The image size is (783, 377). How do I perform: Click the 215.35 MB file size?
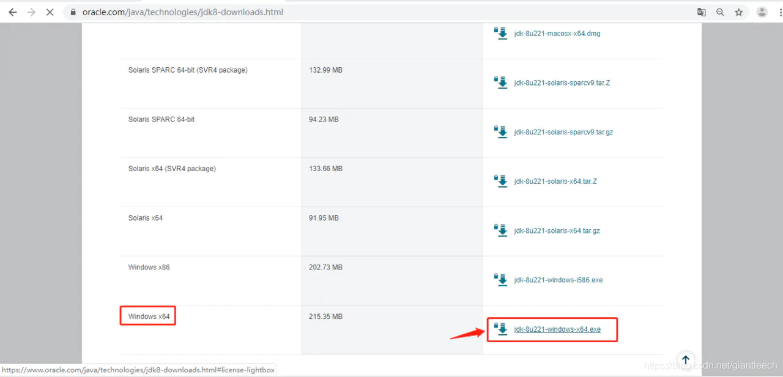[326, 317]
